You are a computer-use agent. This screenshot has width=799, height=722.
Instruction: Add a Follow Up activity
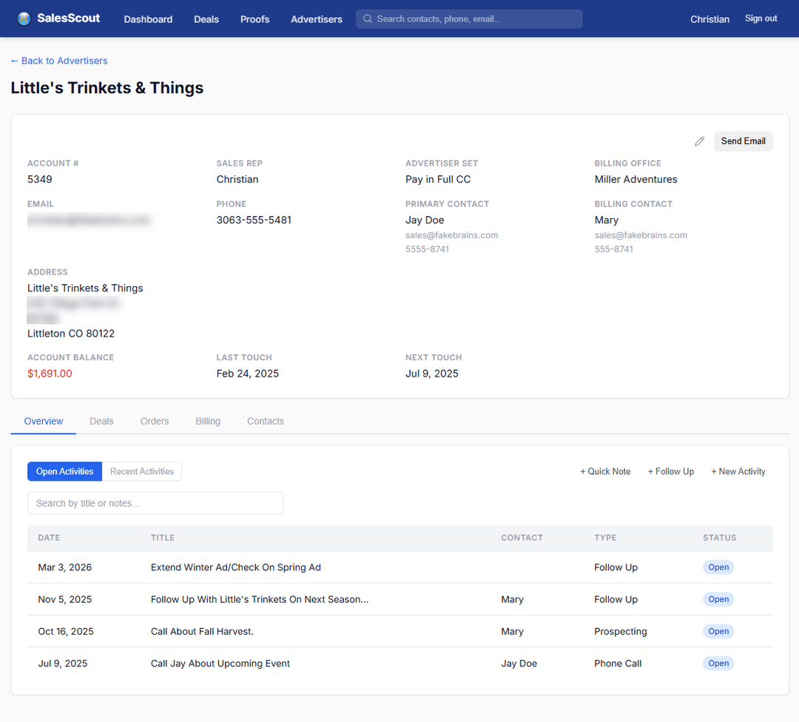click(670, 471)
